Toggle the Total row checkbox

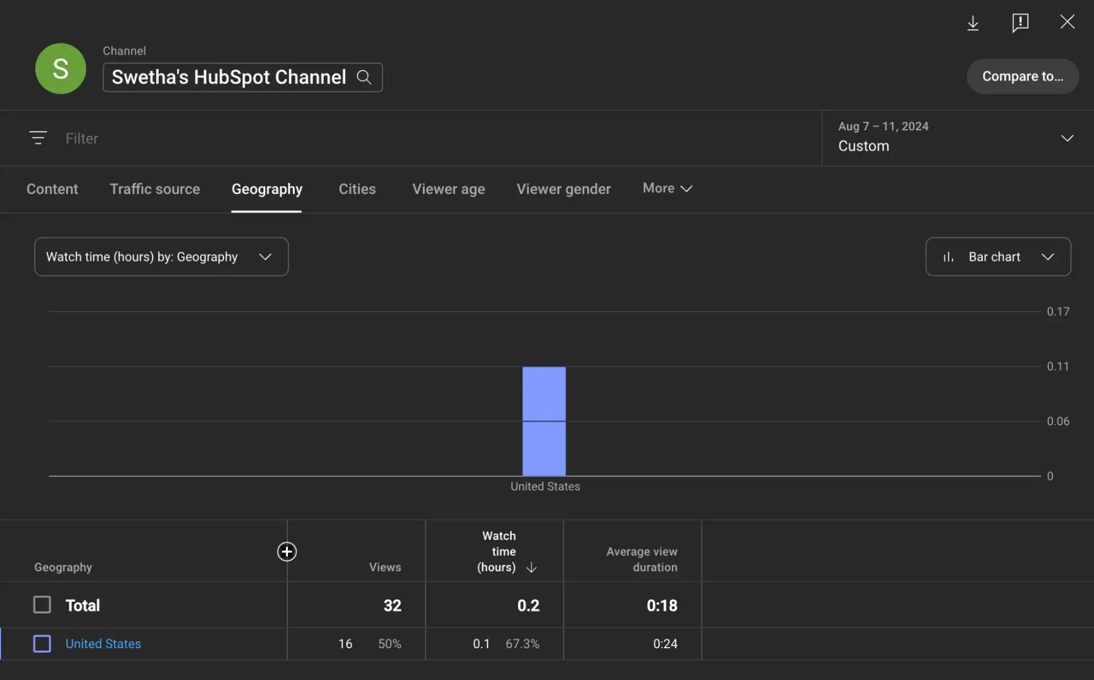tap(42, 604)
